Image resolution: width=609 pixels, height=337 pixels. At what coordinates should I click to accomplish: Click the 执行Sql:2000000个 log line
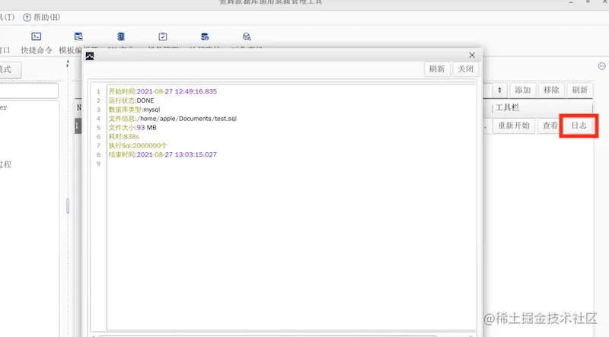point(138,145)
